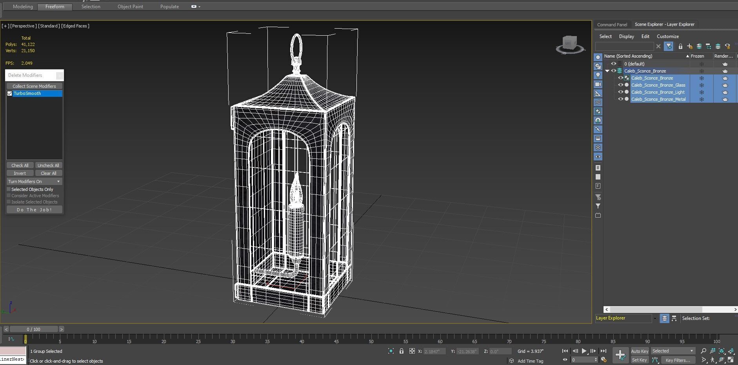
Task: Click the Play Animation button
Action: (584, 351)
